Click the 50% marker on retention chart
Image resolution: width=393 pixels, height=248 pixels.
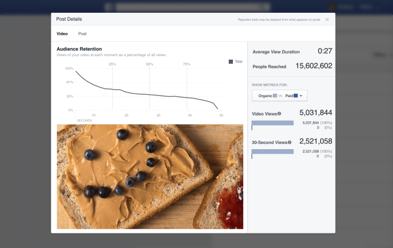149,64
